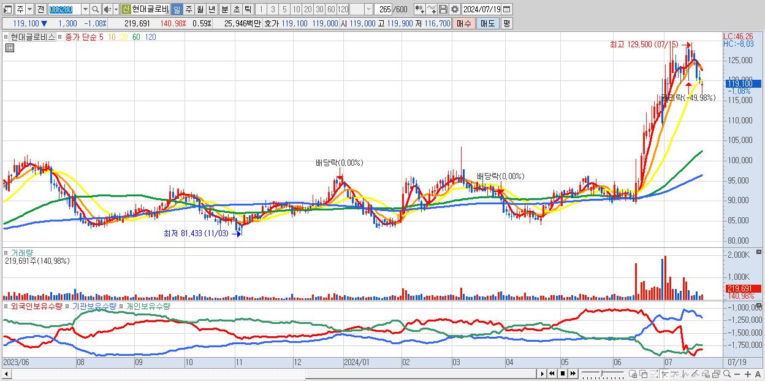Click the trendline arrow tool icon
Viewport: 765px width, 381px height.
664,374
